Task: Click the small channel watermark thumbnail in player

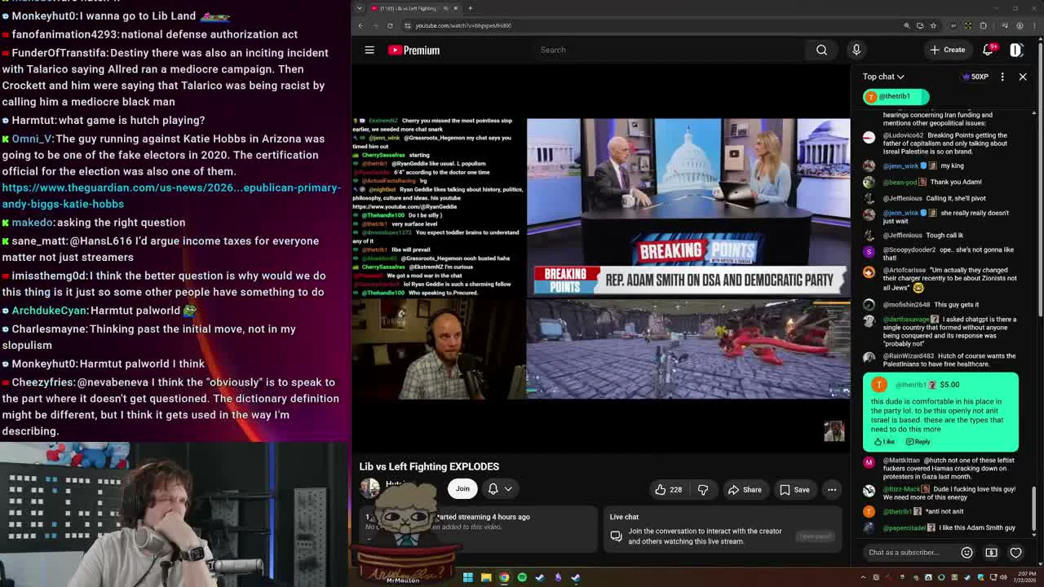Action: coord(834,431)
